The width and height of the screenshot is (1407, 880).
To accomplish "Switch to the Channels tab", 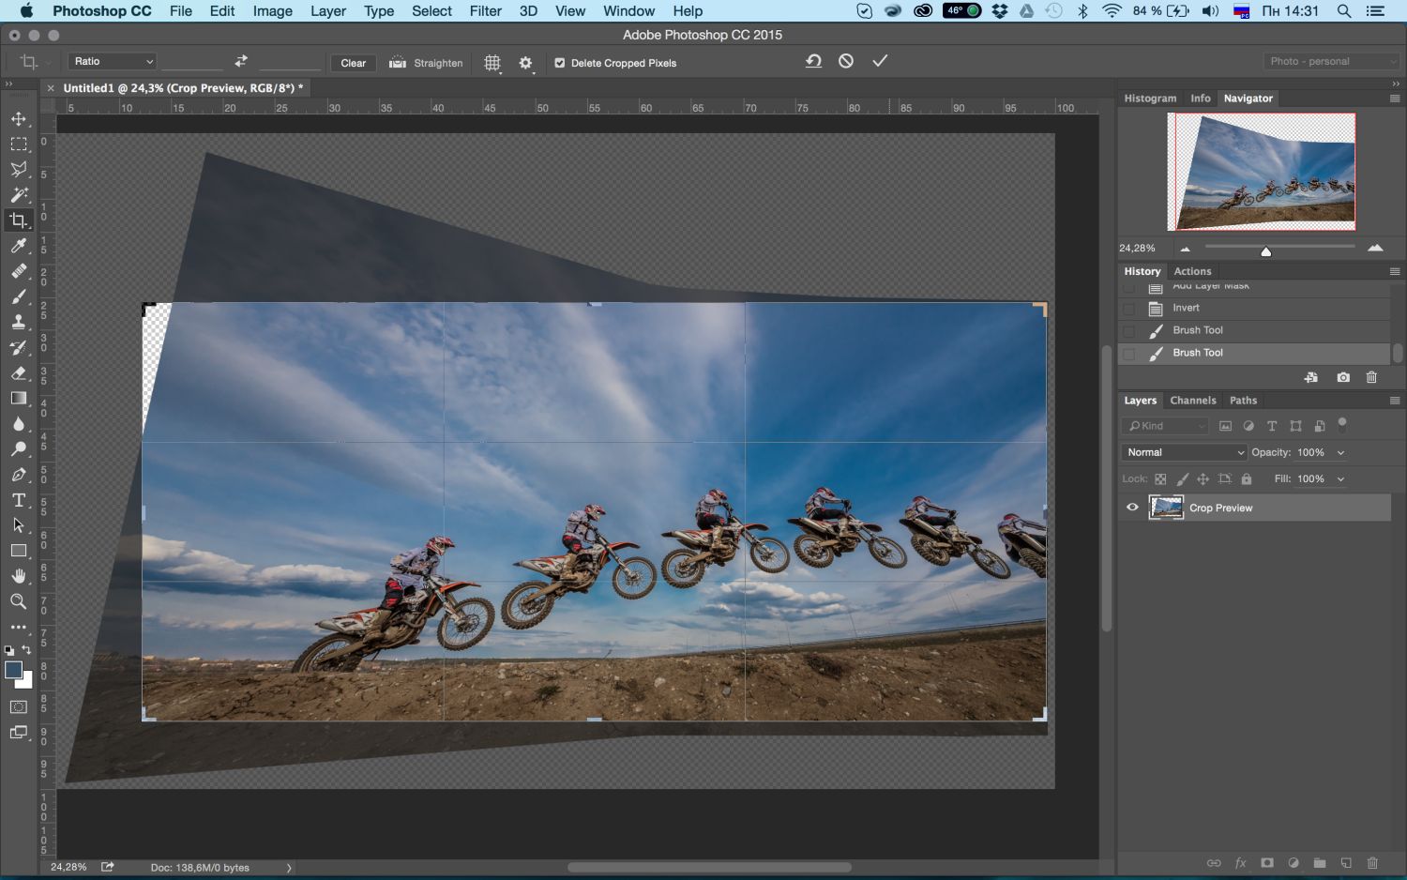I will tap(1192, 401).
